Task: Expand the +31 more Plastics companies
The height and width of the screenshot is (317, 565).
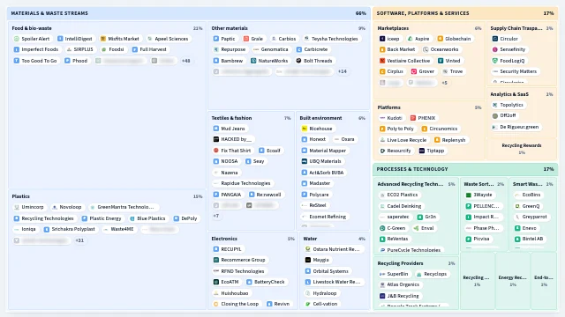Action: click(79, 240)
